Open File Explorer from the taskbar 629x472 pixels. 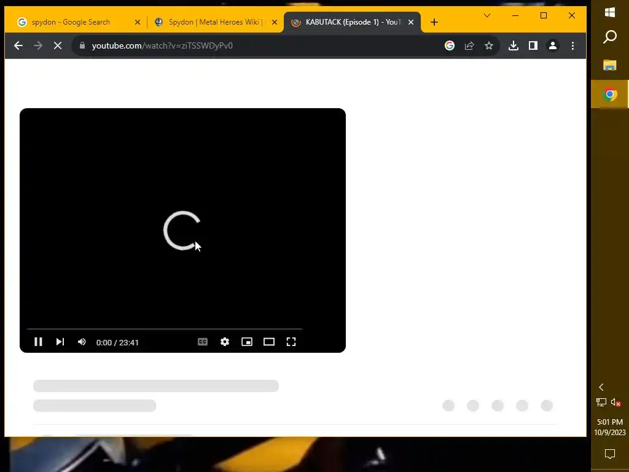(x=610, y=65)
